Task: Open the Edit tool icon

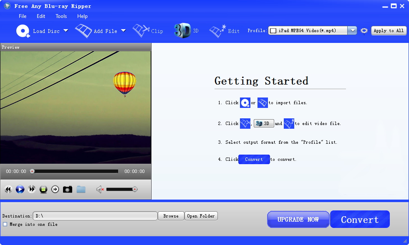Action: pyautogui.click(x=217, y=30)
